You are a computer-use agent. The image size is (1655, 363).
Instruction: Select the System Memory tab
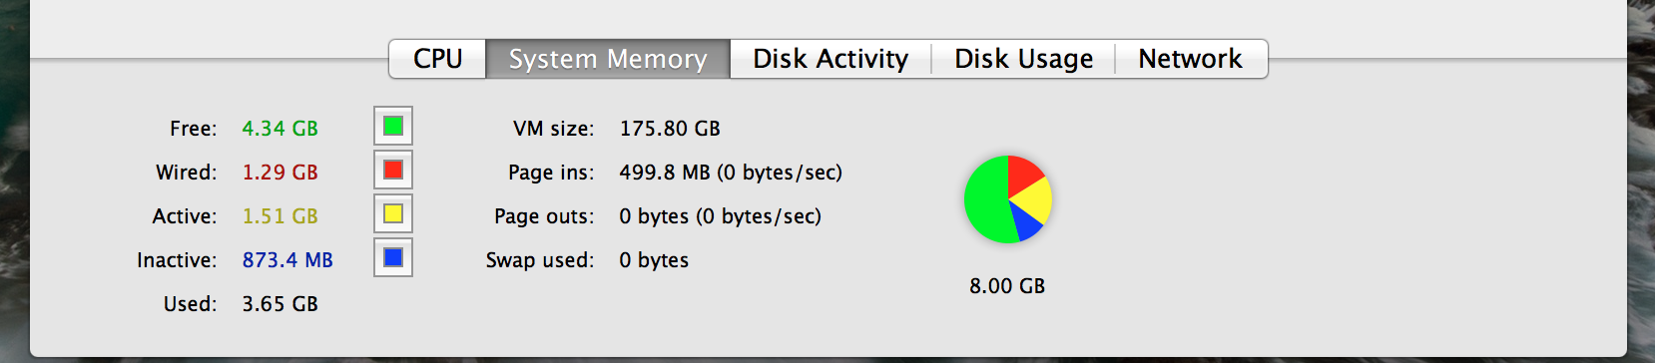(x=608, y=59)
